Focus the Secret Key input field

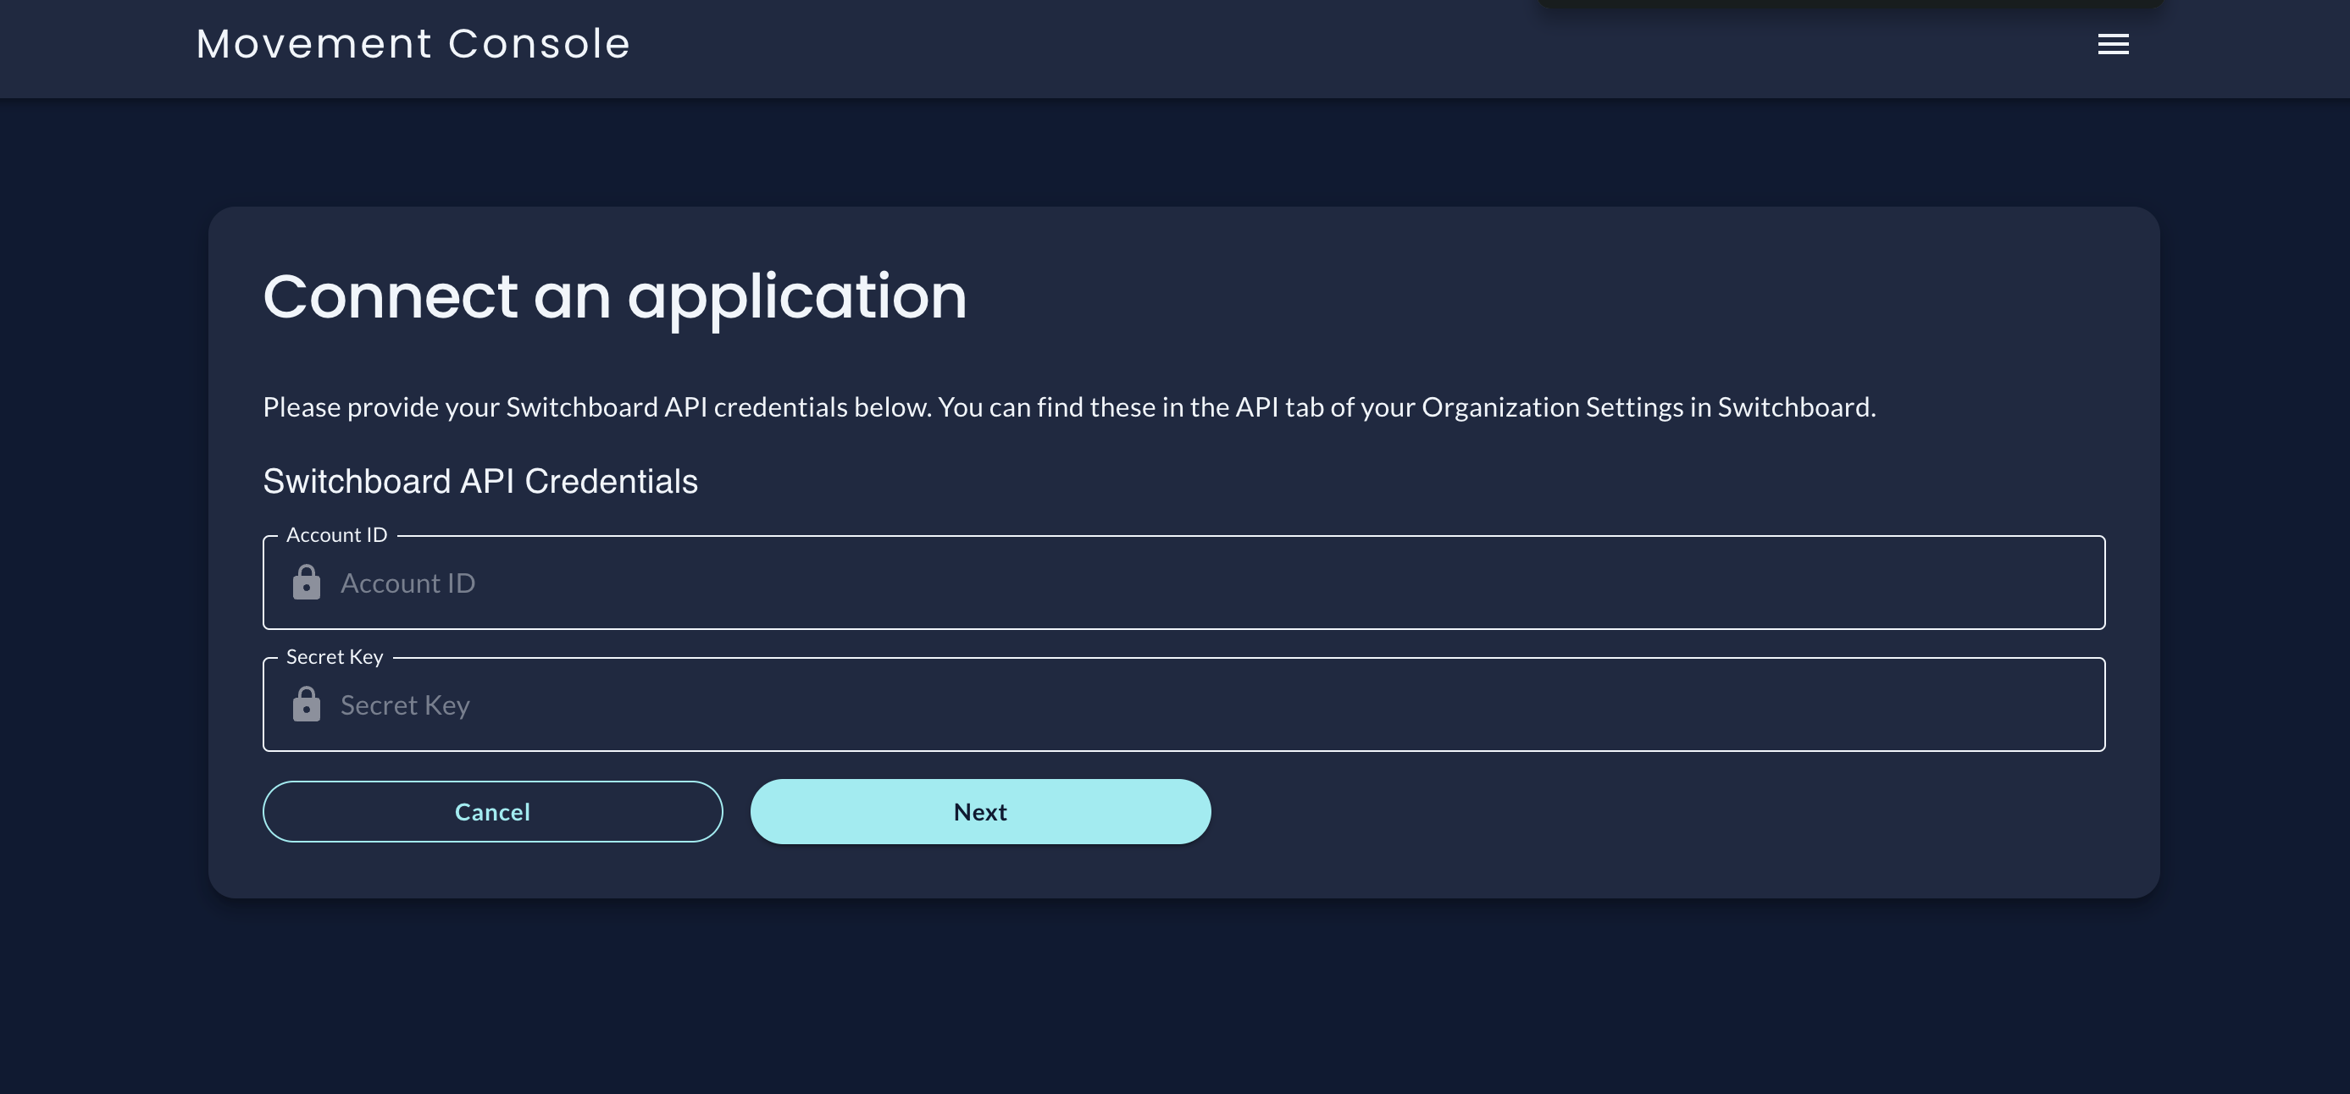1184,704
